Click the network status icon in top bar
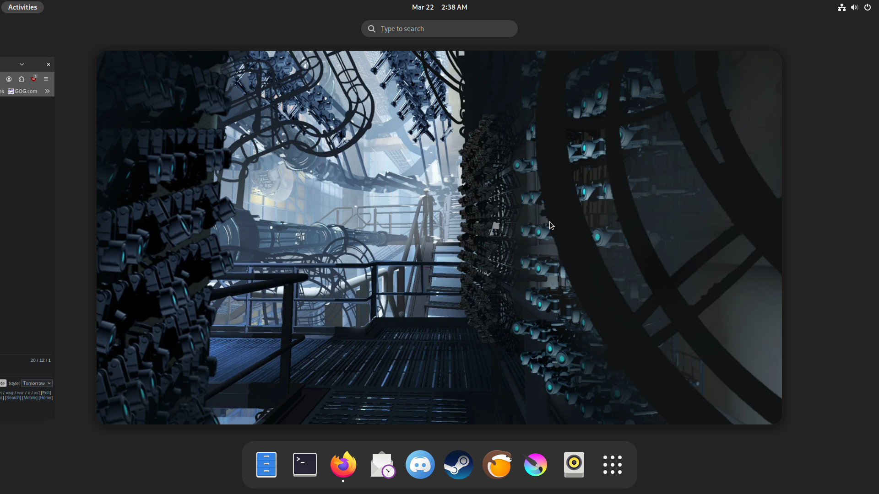This screenshot has width=879, height=494. (841, 7)
